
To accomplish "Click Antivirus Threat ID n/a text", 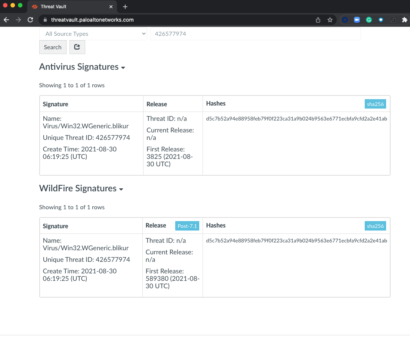I will [167, 119].
